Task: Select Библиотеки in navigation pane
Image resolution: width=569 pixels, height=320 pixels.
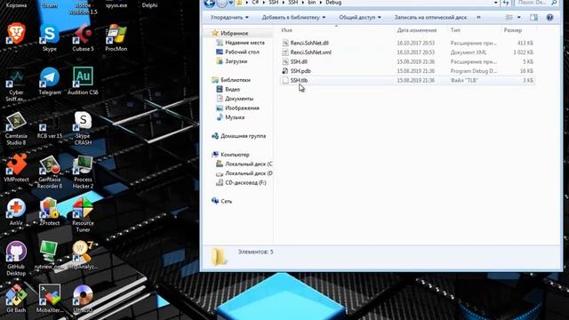Action: [235, 80]
